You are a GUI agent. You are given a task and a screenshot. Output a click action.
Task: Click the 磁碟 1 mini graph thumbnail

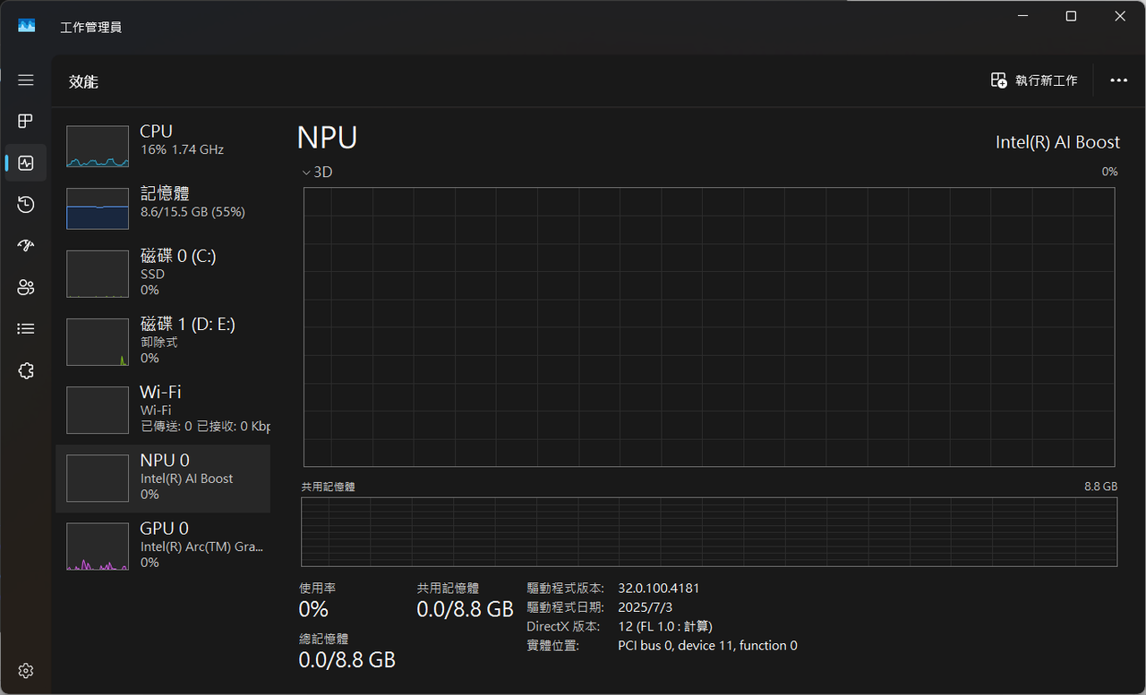coord(98,342)
